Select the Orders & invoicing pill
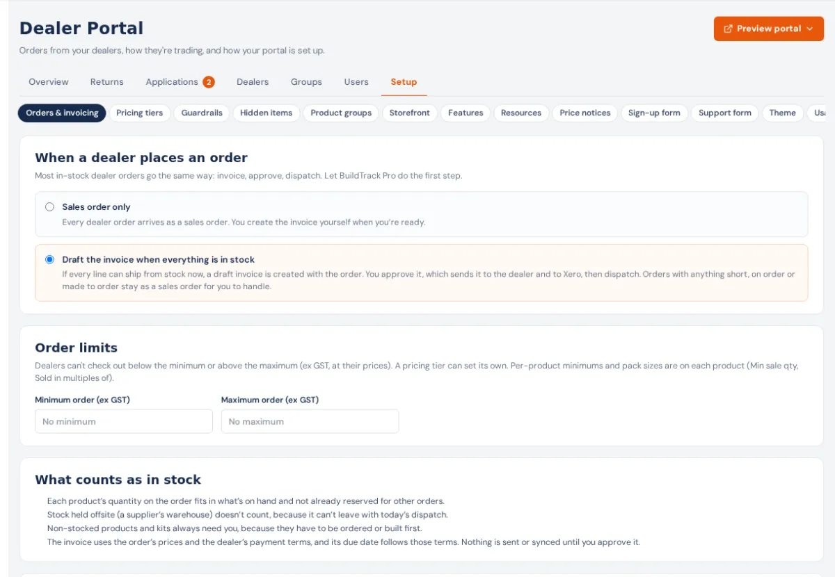835x577 pixels. [62, 113]
